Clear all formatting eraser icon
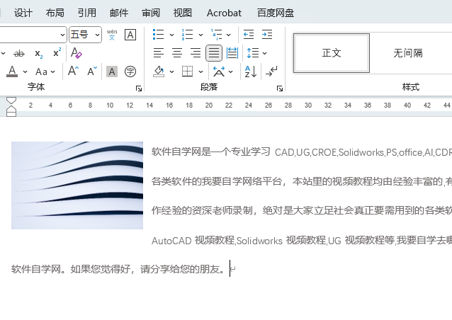Screen dimensions: 452x320 [x=76, y=53]
